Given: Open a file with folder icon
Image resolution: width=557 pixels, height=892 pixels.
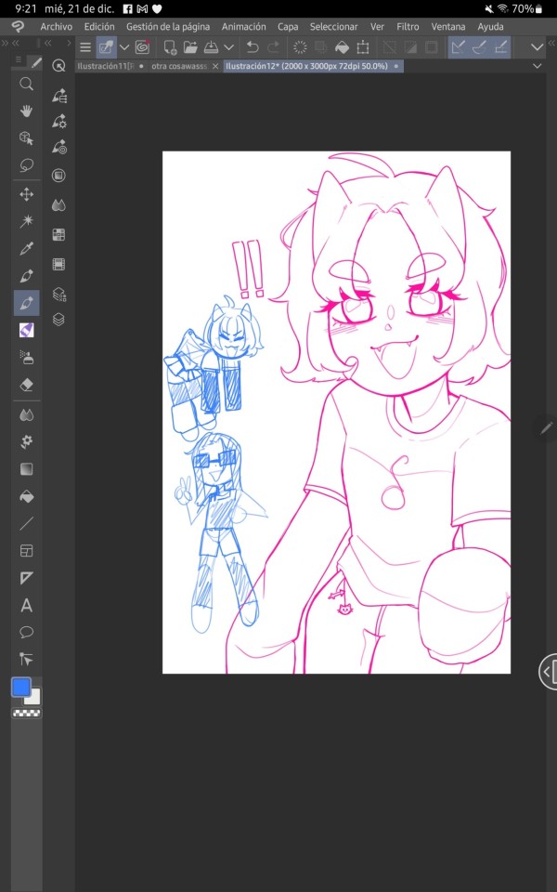Looking at the screenshot, I should coord(190,47).
